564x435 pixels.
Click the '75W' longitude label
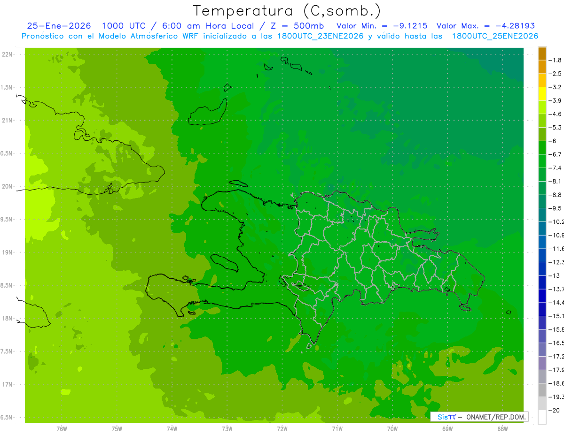click(x=117, y=428)
